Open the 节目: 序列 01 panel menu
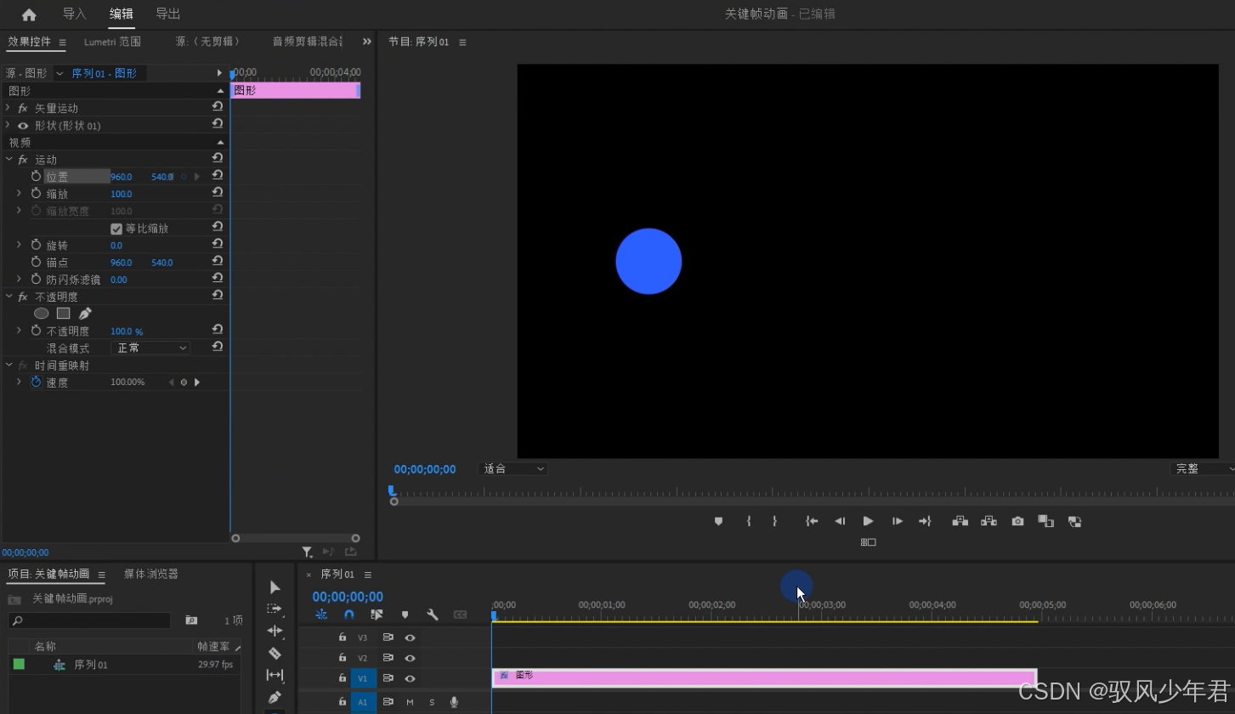The height and width of the screenshot is (714, 1235). [x=462, y=42]
